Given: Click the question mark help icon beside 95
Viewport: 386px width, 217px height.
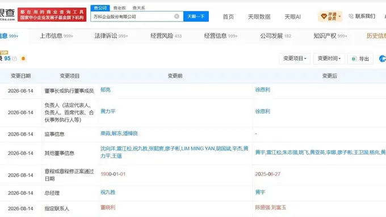Looking at the screenshot, I should coord(15,59).
